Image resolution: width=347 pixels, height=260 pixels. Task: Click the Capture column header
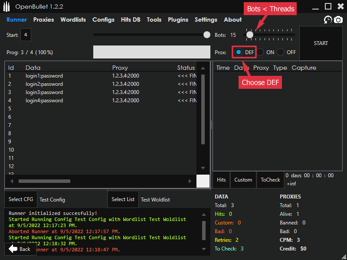pyautogui.click(x=304, y=68)
